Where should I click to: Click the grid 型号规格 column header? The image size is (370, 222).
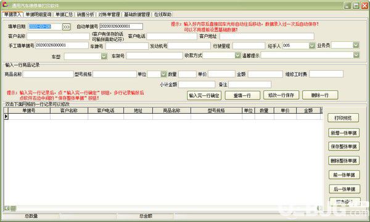click(216, 110)
